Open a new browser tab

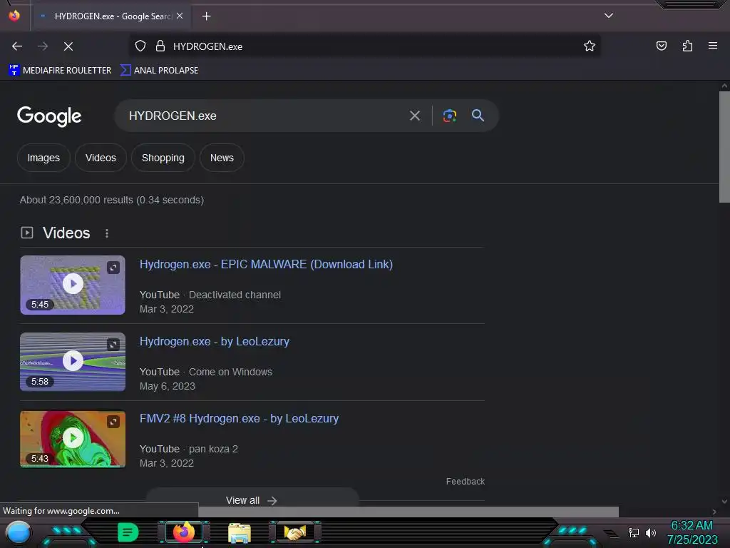tap(206, 16)
